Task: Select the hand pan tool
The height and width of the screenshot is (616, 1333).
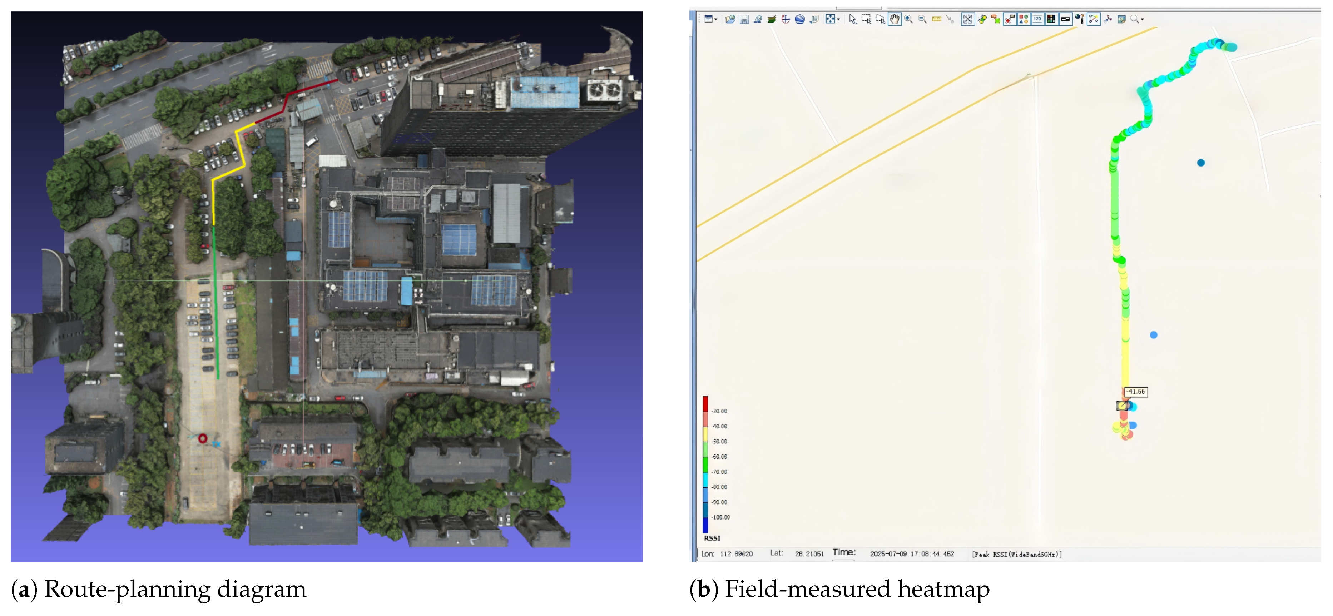Action: click(894, 20)
